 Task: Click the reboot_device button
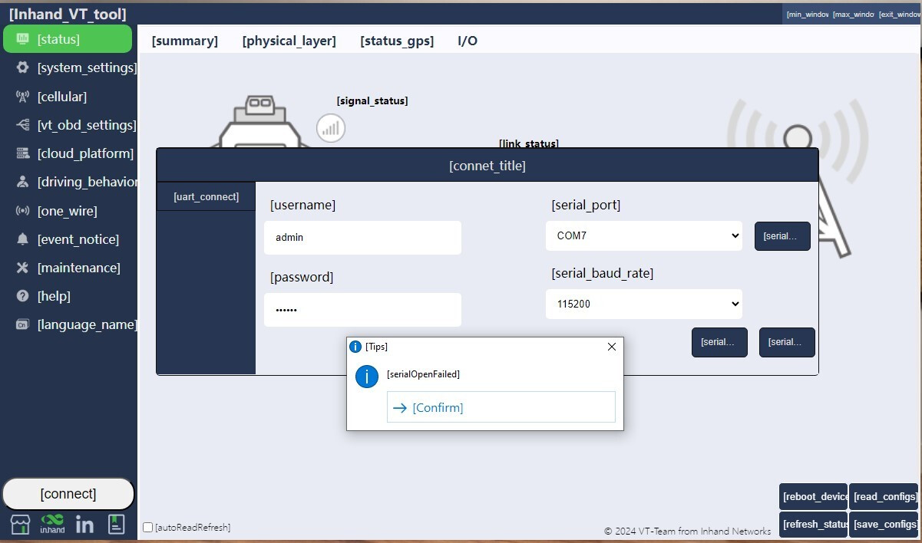[x=813, y=496]
